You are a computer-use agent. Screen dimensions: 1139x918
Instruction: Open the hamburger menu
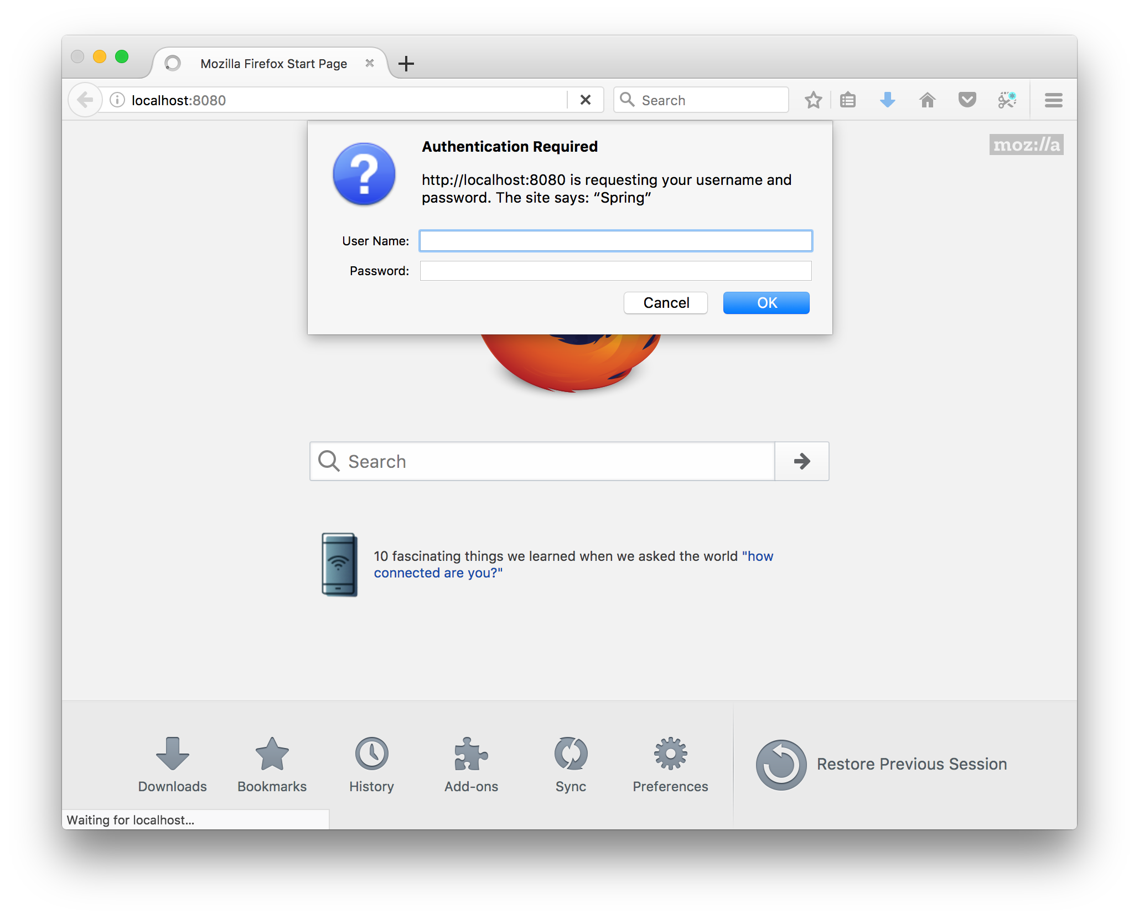pyautogui.click(x=1053, y=100)
